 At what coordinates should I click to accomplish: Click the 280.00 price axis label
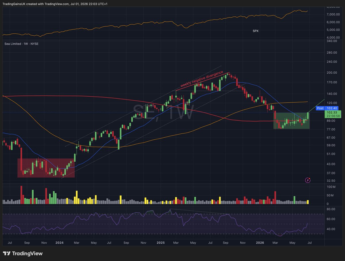332,53
